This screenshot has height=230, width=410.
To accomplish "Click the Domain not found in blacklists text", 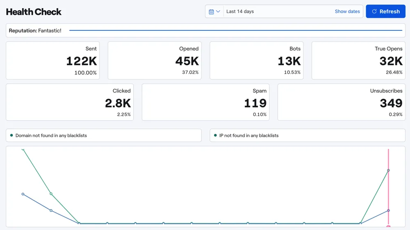I will tap(51, 135).
